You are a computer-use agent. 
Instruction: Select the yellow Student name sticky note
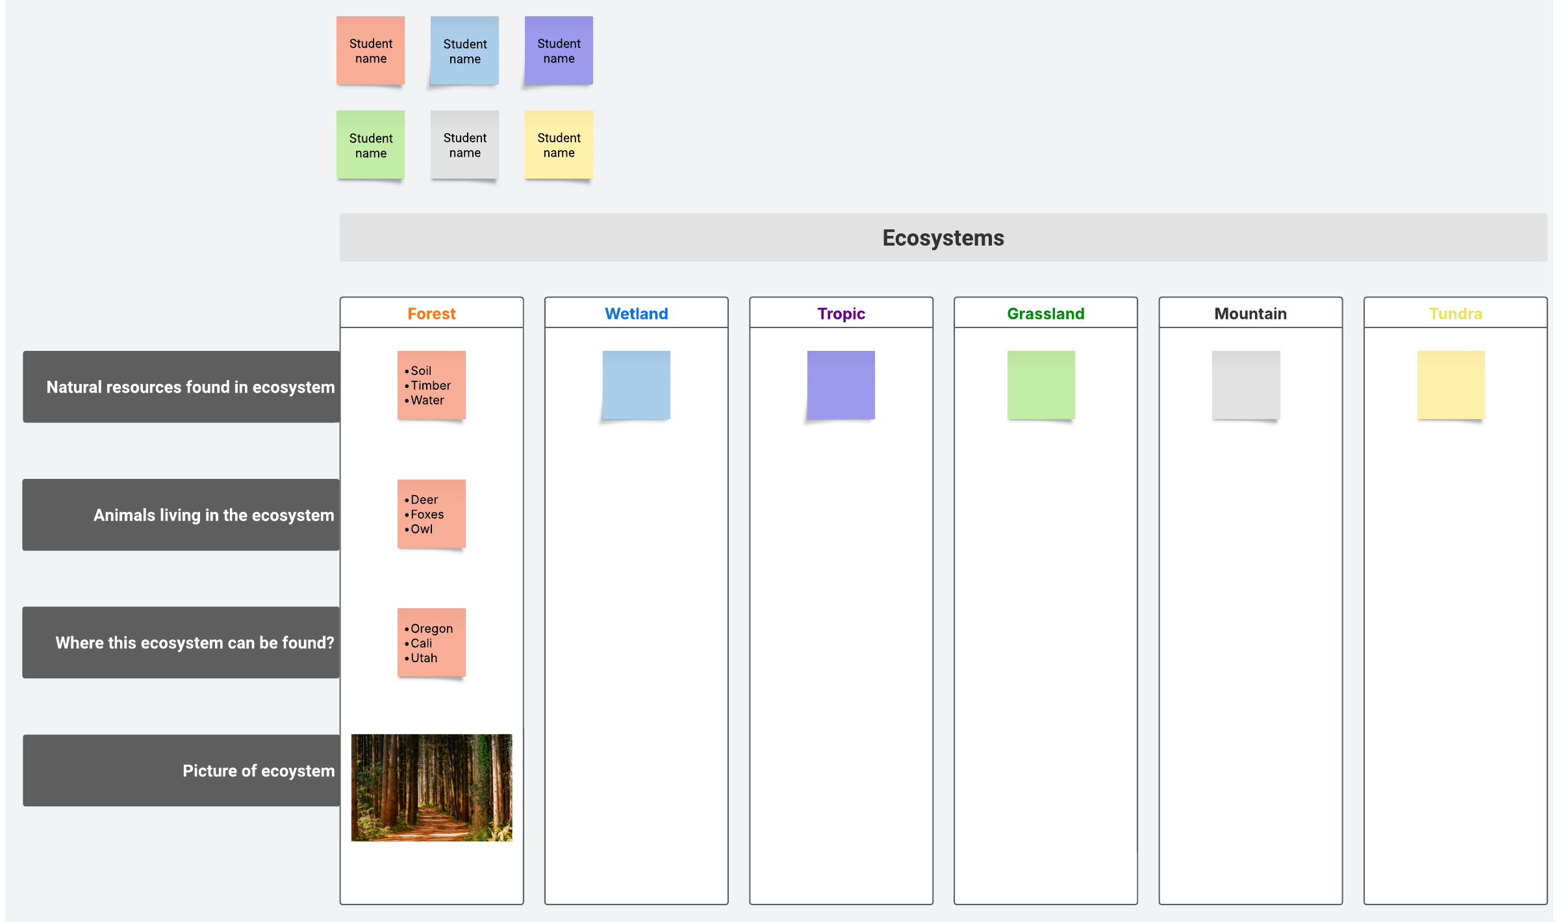559,145
